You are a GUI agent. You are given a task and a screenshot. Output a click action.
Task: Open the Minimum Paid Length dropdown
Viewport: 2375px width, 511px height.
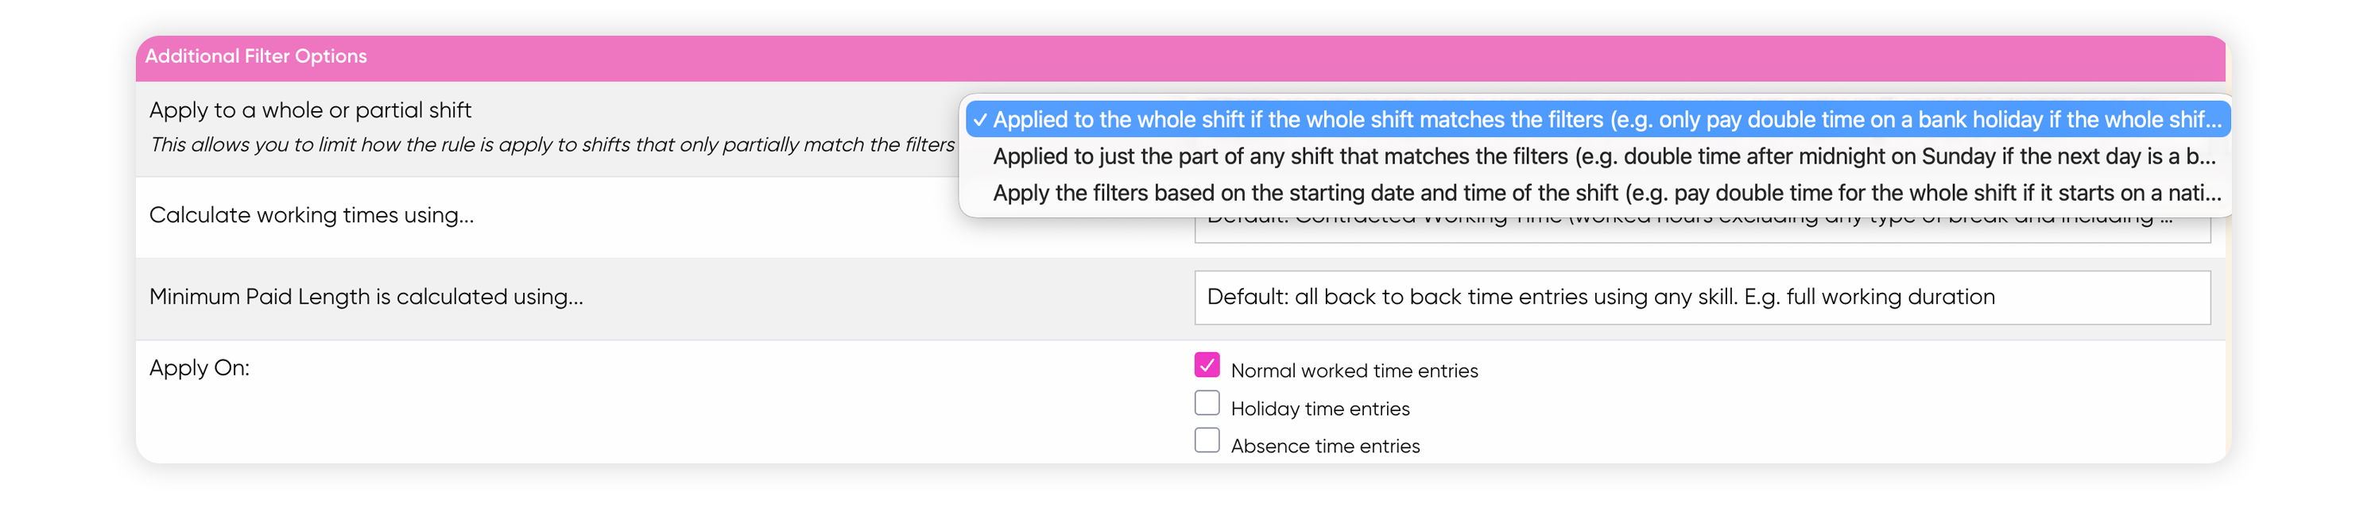tap(1701, 298)
